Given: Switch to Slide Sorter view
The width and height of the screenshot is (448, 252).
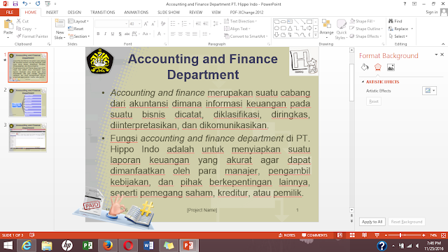Looking at the screenshot, I should [352, 235].
